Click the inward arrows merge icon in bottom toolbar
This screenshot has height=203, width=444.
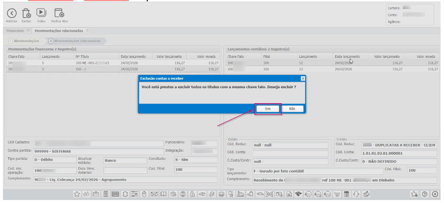click(x=269, y=194)
